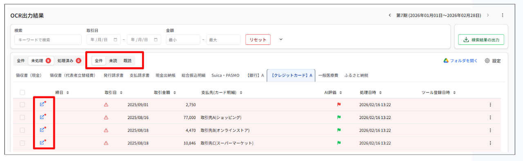Image resolution: width=523 pixels, height=161 pixels.
Task: Open external link icon in 取引先C row
Action: [42, 143]
